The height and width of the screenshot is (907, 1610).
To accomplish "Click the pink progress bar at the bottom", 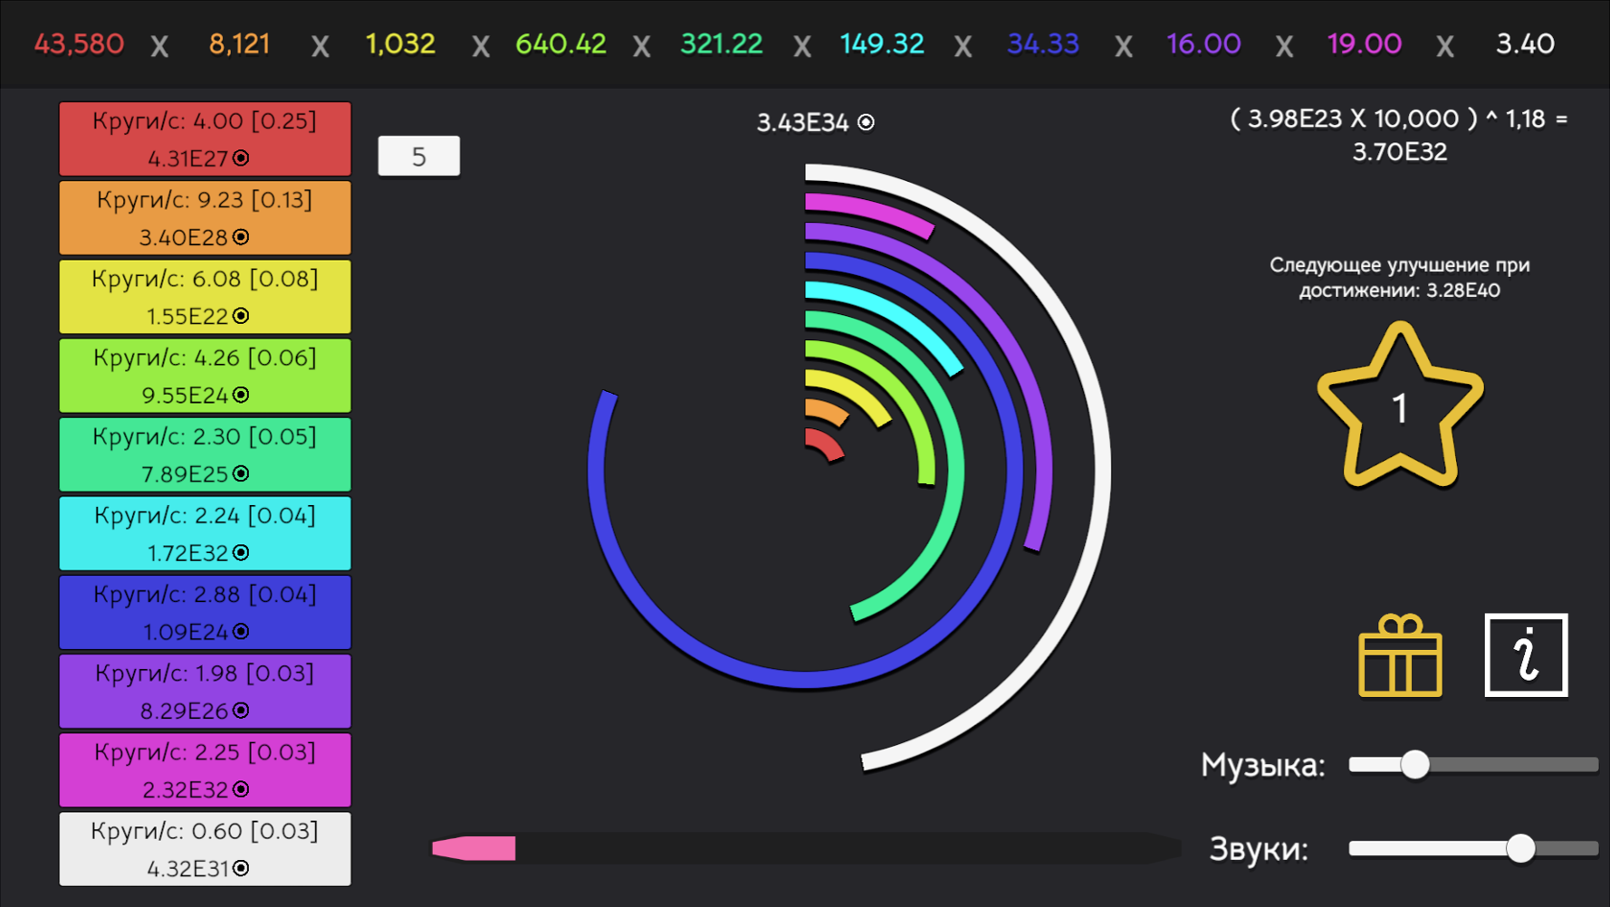I will (474, 849).
